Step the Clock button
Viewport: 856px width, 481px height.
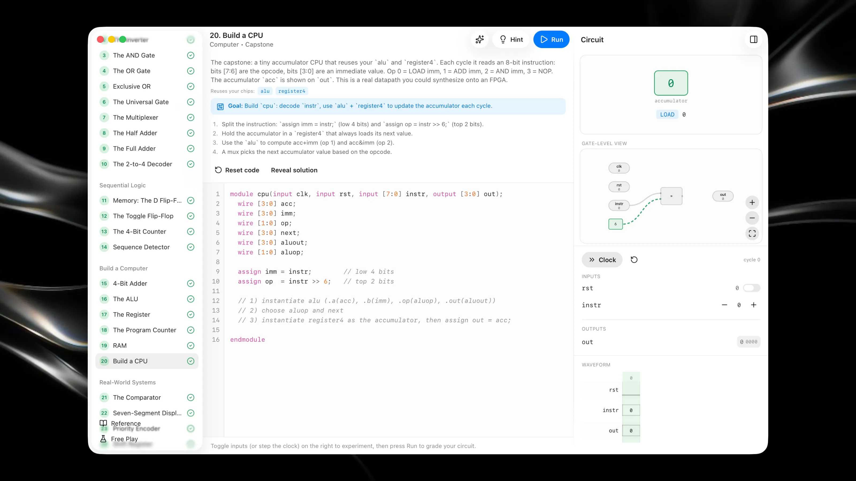[x=602, y=259]
